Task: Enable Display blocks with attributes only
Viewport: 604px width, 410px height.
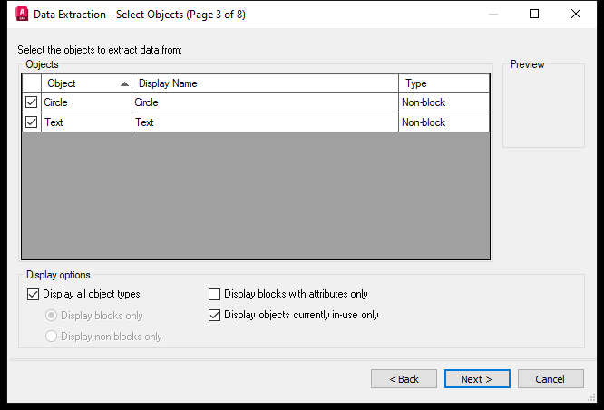Action: tap(214, 294)
